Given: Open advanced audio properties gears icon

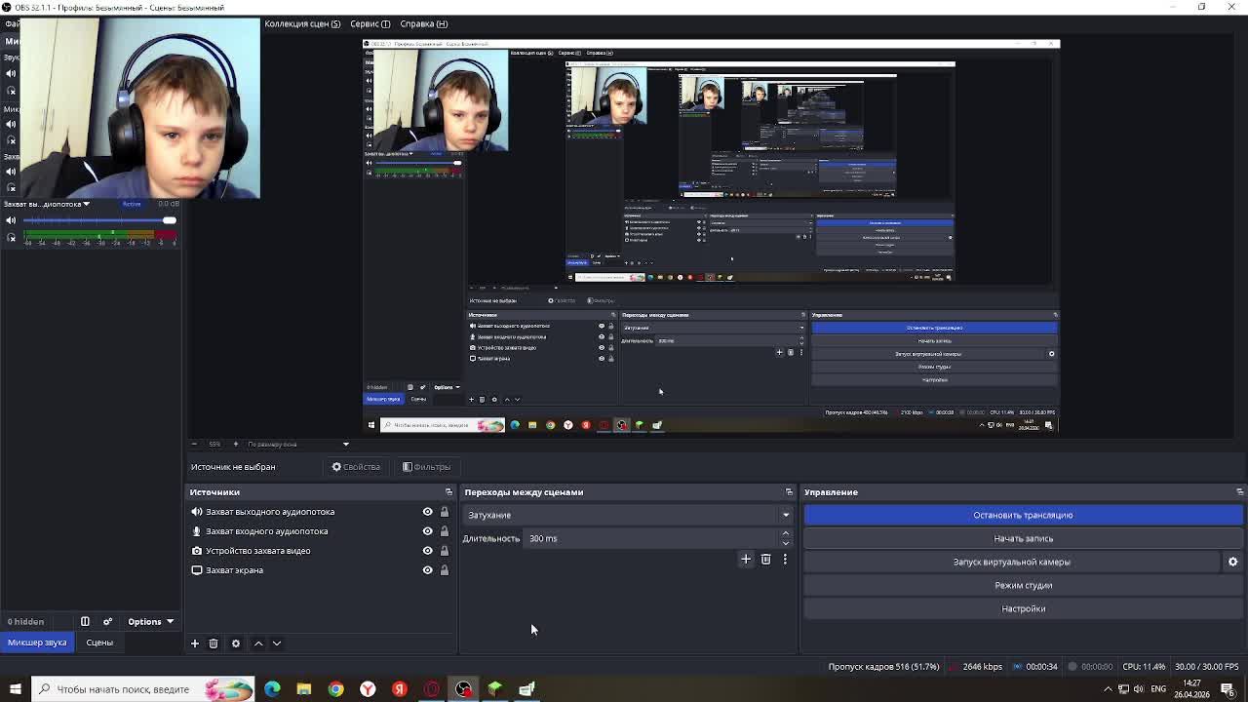Looking at the screenshot, I should tap(108, 621).
